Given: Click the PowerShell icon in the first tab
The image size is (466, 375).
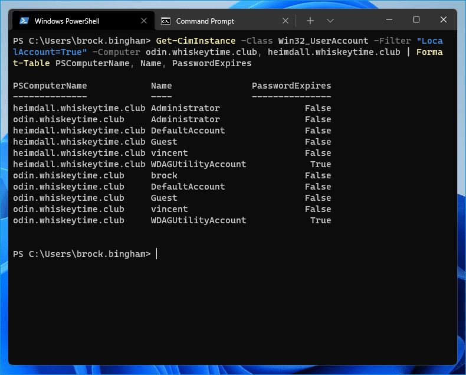Looking at the screenshot, I should click(24, 21).
